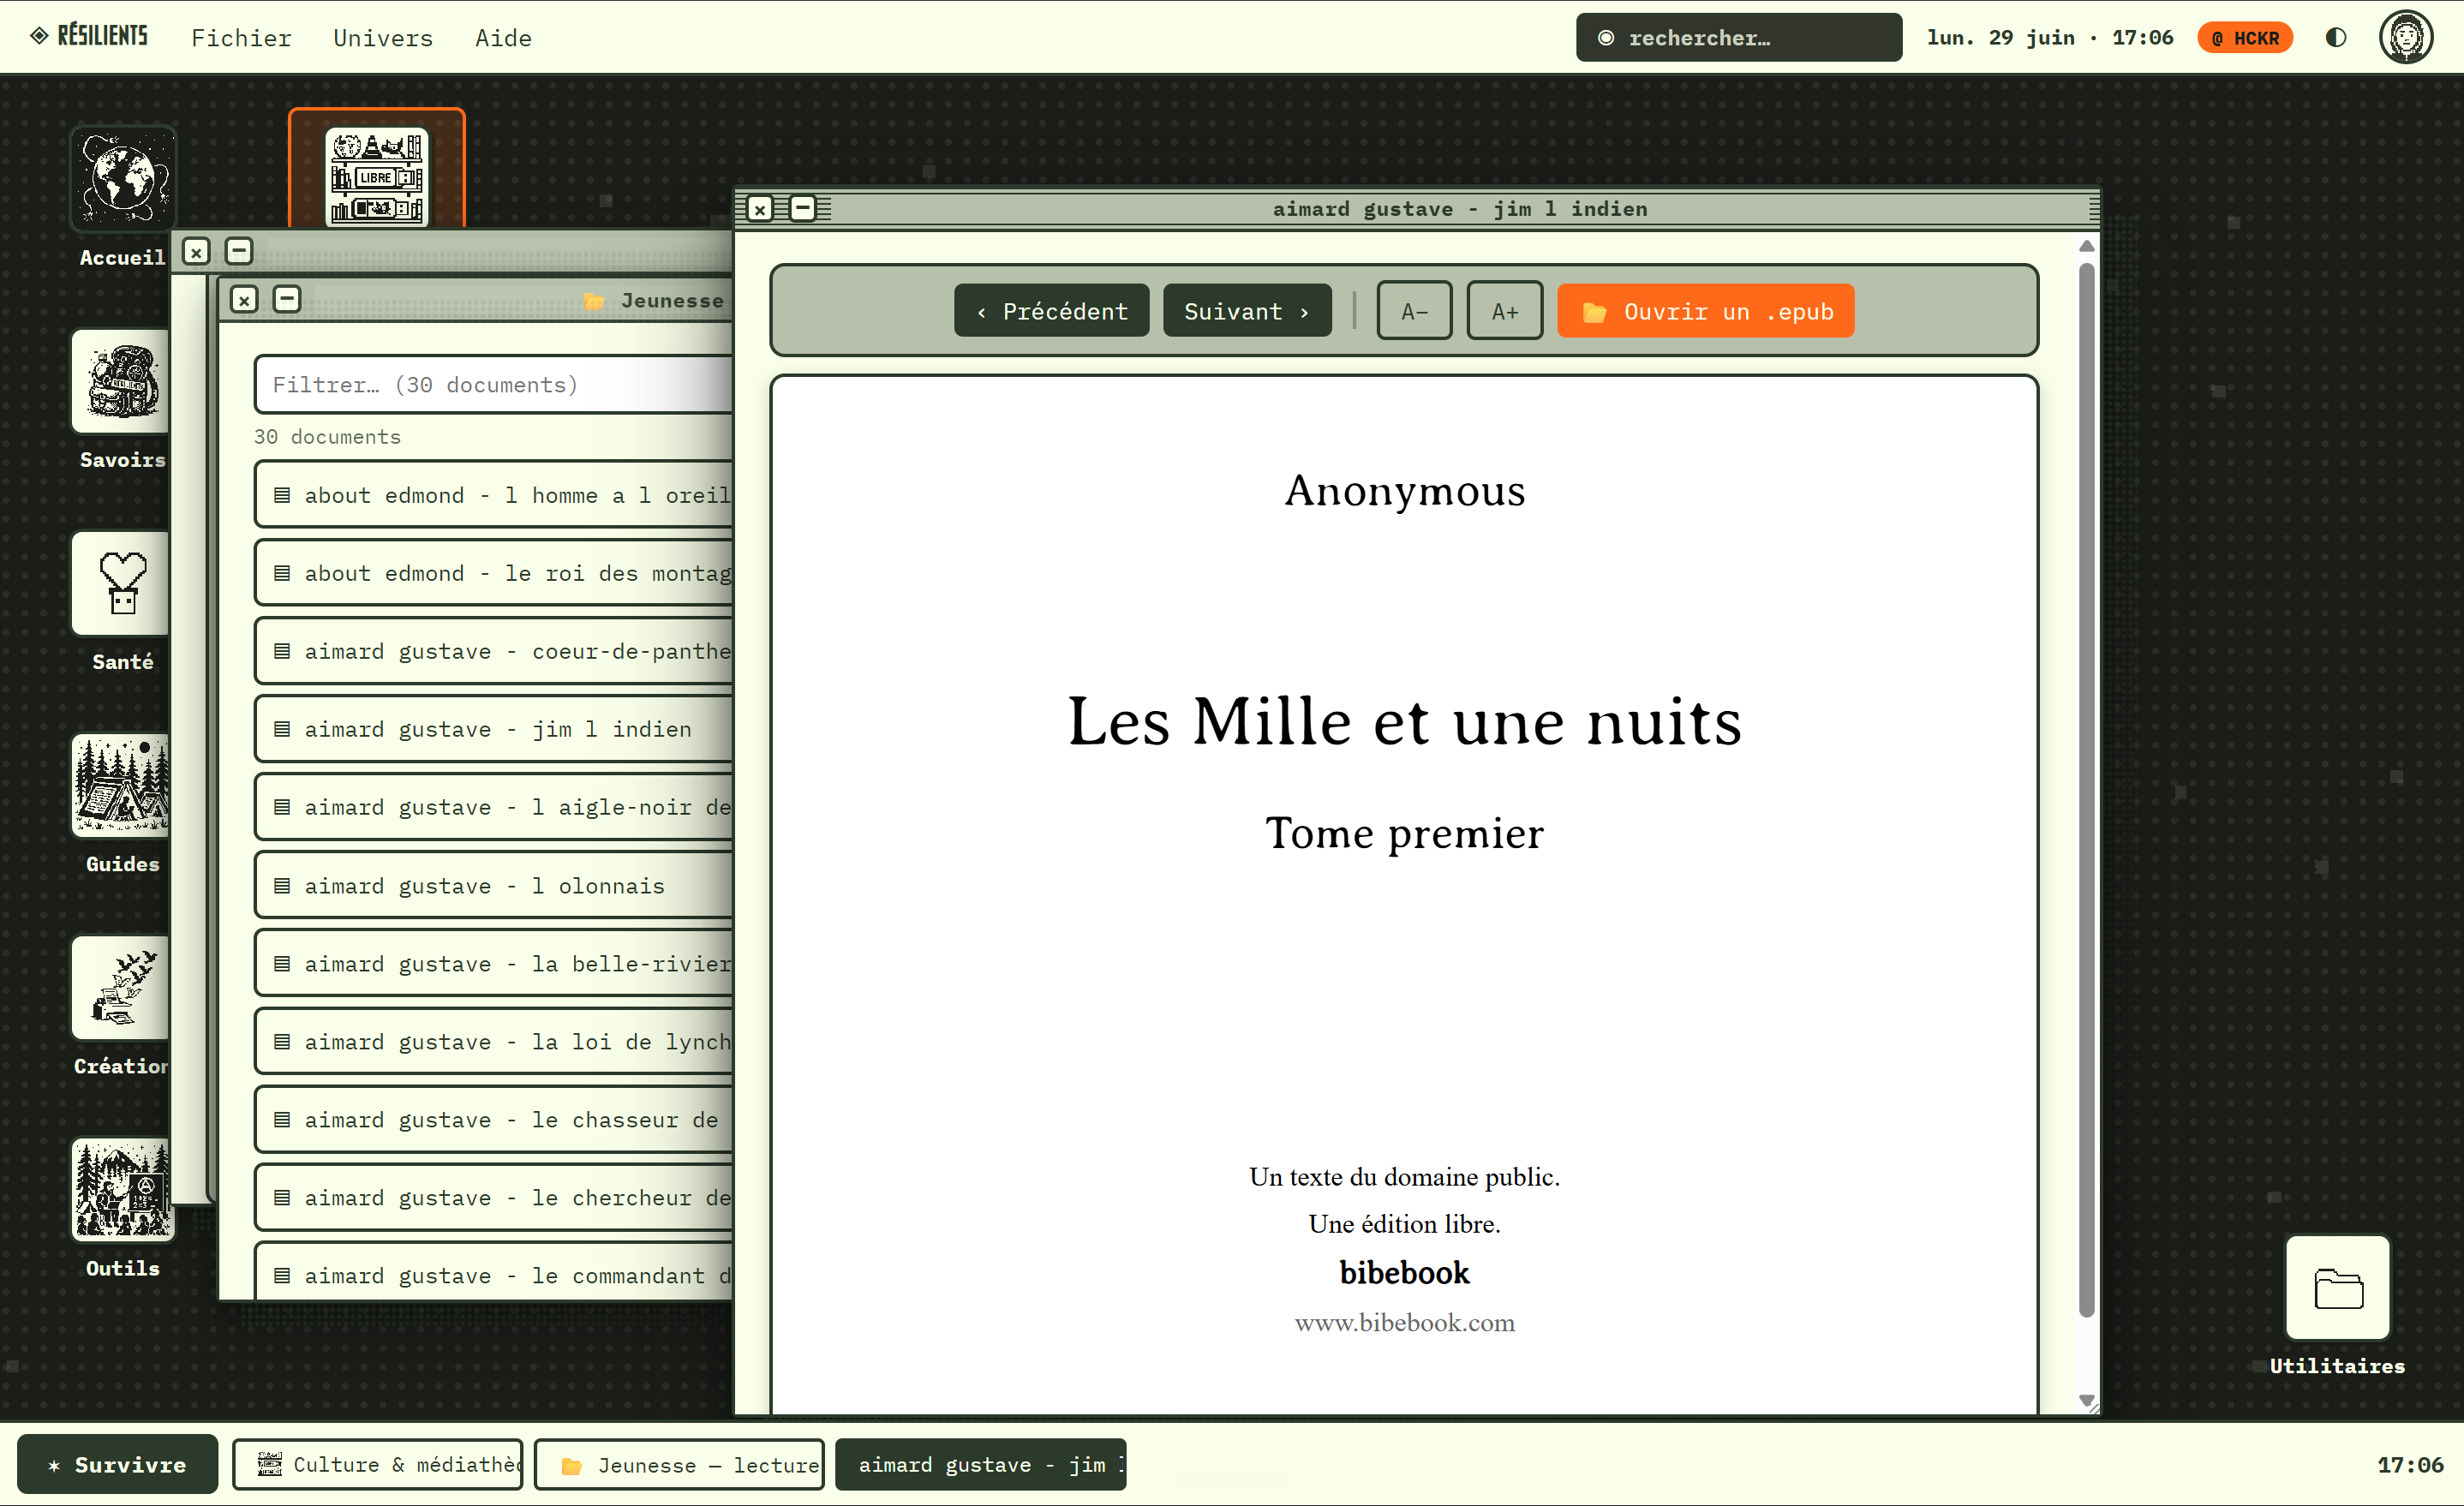Open the user avatar profile icon
2464x1506 pixels.
2405,37
